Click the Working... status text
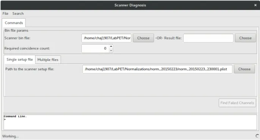Viewport: 260px width, 140px height. 11,136
